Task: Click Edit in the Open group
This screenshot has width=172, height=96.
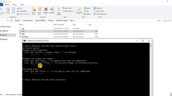Action: (x=86, y=11)
